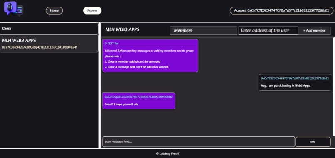Viewport: 335px width, 158px height.
Task: Select the MLH WEB3 APPS chat room
Action: pyautogui.click(x=49, y=43)
